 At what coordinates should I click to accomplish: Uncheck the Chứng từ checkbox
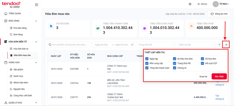175,68
